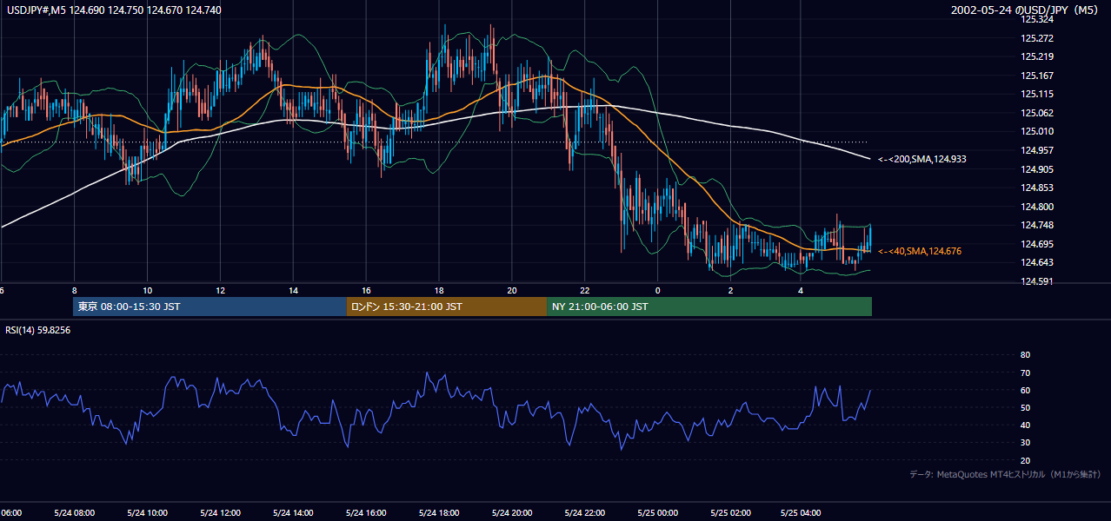1111x521 pixels.
Task: Click the price level 124.905 on the axis
Action: coord(1036,169)
